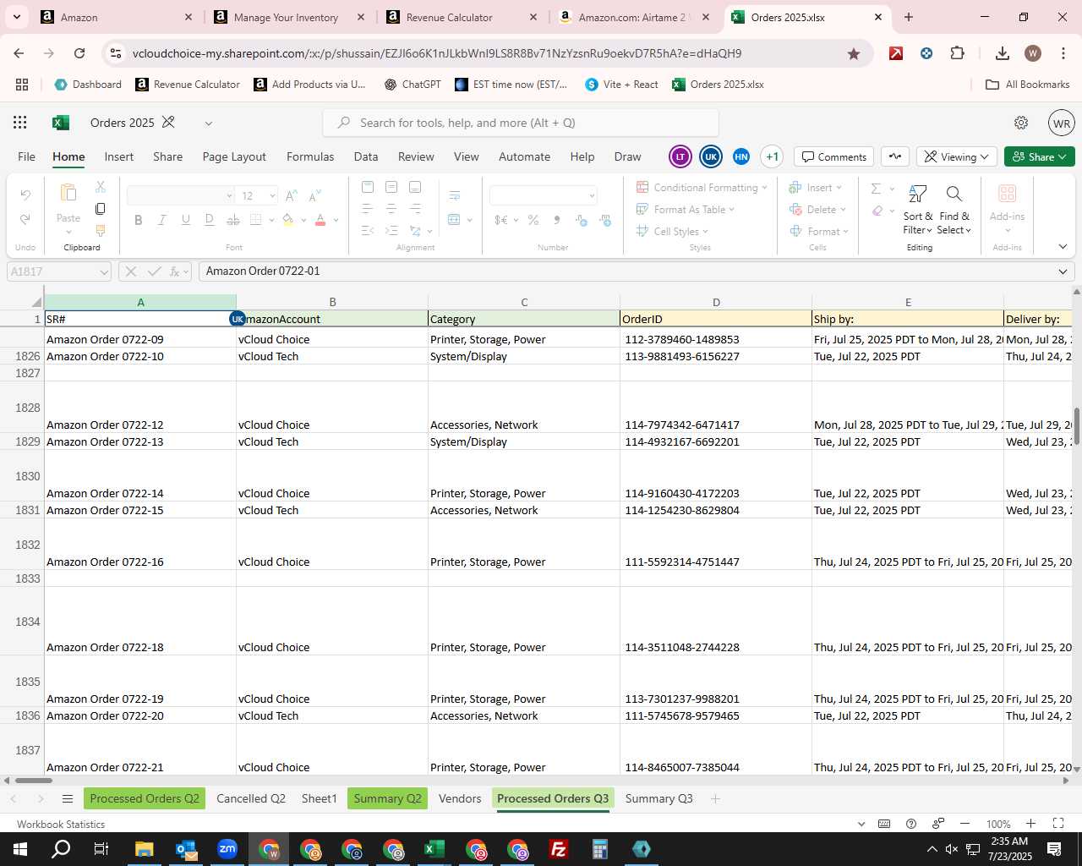Viewport: 1082px width, 866px height.
Task: Open Find & Select tool
Action: [x=954, y=210]
